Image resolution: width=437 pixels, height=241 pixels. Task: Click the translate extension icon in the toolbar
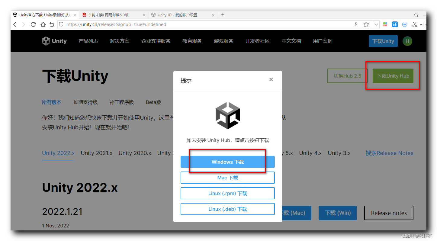coord(395,24)
